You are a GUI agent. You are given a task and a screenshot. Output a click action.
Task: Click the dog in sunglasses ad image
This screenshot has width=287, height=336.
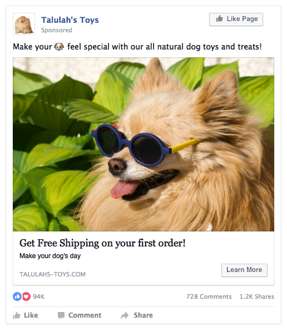click(143, 144)
